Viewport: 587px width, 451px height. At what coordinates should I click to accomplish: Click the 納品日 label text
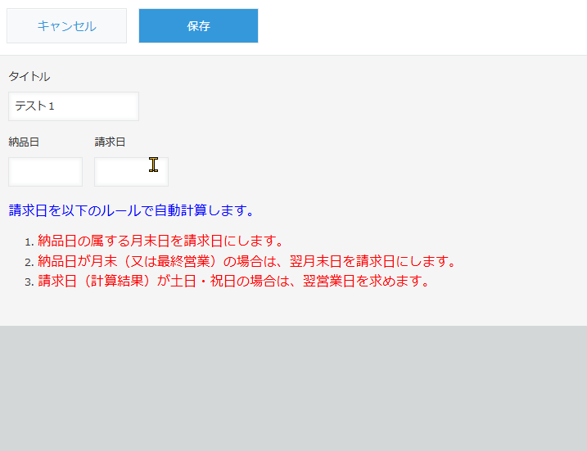(x=24, y=142)
